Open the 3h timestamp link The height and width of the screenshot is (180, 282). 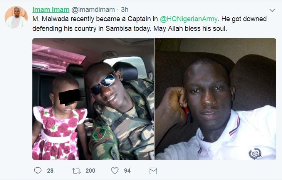coord(125,9)
